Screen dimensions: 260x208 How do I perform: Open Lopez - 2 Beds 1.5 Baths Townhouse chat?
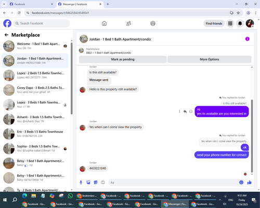(35, 75)
